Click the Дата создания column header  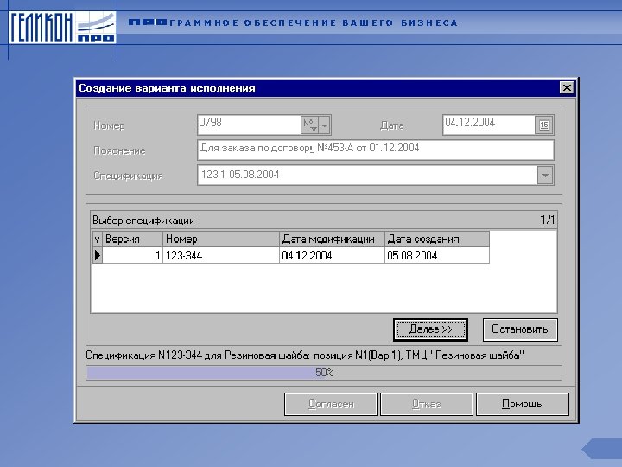coord(437,239)
